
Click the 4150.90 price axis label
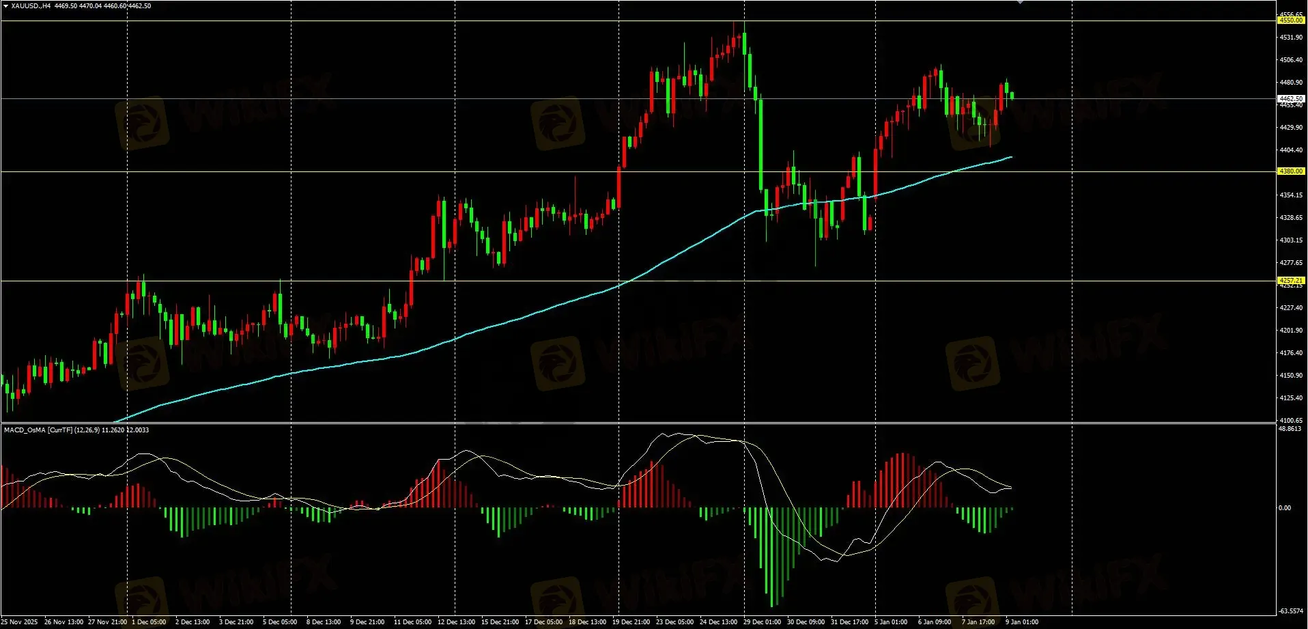(1291, 376)
